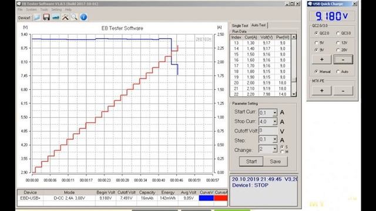Click the MTK-PE plus button
Viewport: 376px width, 211px height.
[321, 91]
